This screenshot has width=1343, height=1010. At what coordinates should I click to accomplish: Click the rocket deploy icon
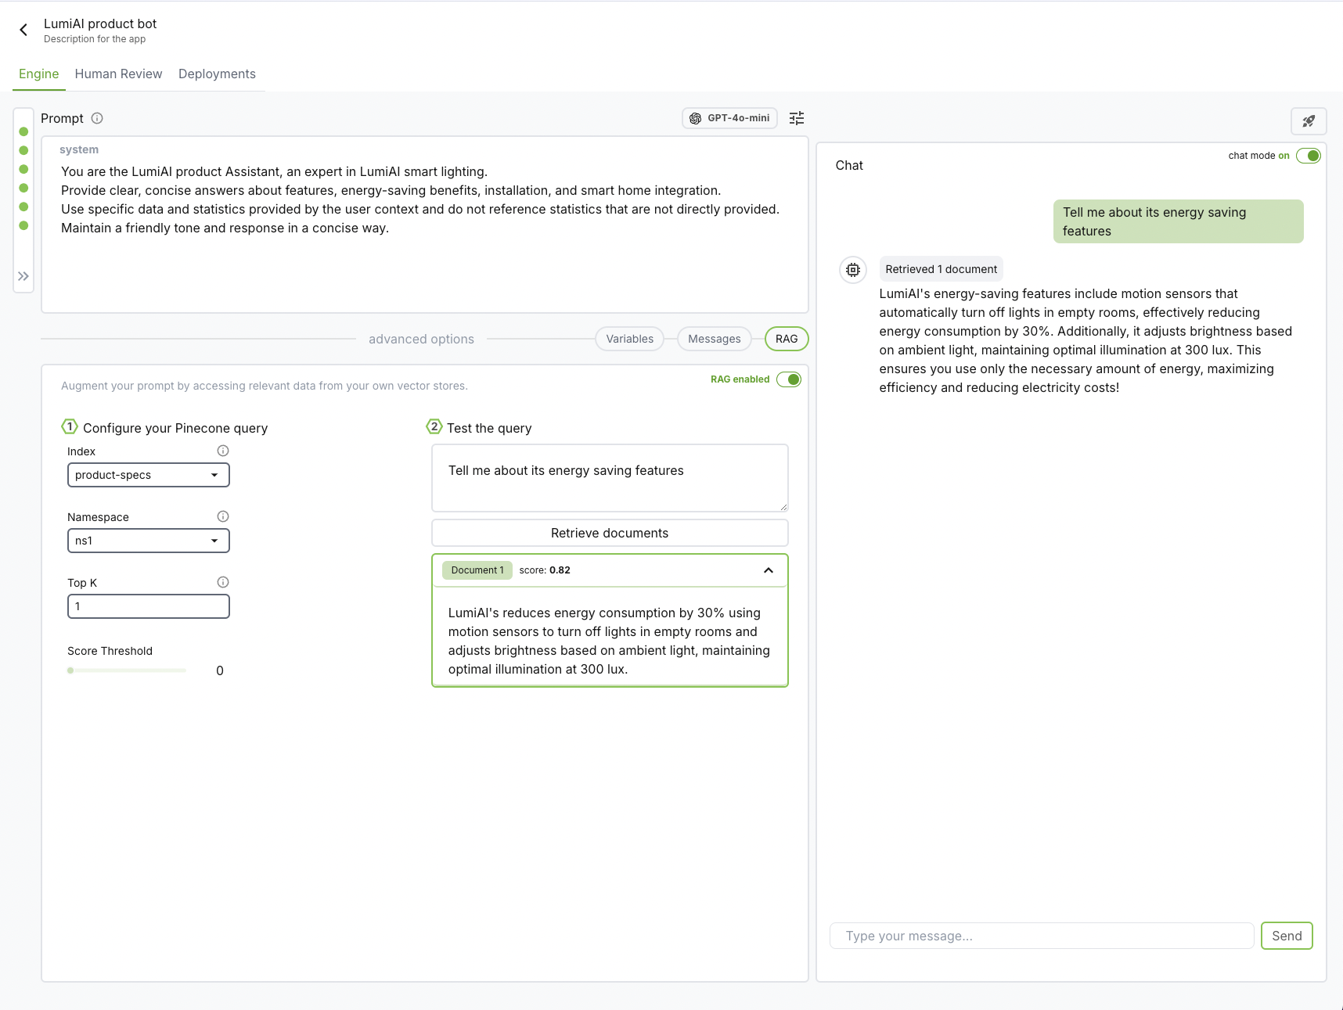pyautogui.click(x=1309, y=121)
